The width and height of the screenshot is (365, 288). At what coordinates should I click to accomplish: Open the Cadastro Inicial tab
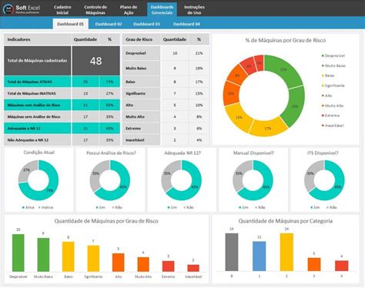pos(62,10)
